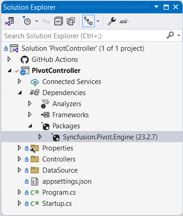Select Dependencies tree item
This screenshot has width=183, height=216.
pos(64,93)
